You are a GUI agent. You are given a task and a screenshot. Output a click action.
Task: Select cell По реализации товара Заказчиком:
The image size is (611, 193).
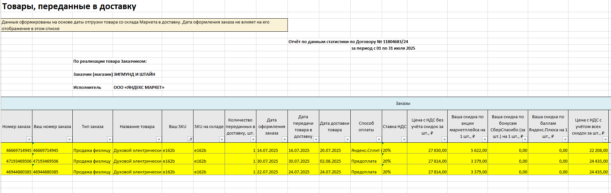(110, 61)
